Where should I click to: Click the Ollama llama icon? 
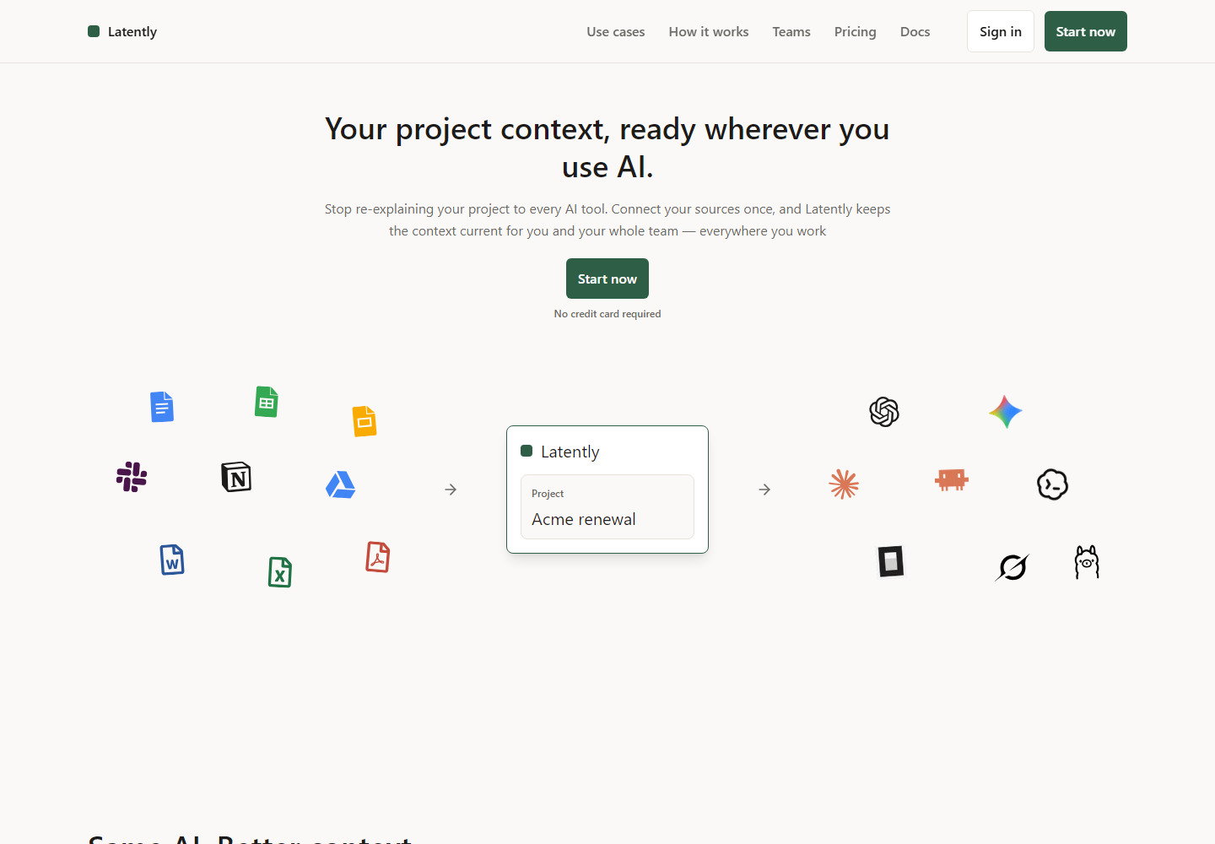[x=1087, y=562]
